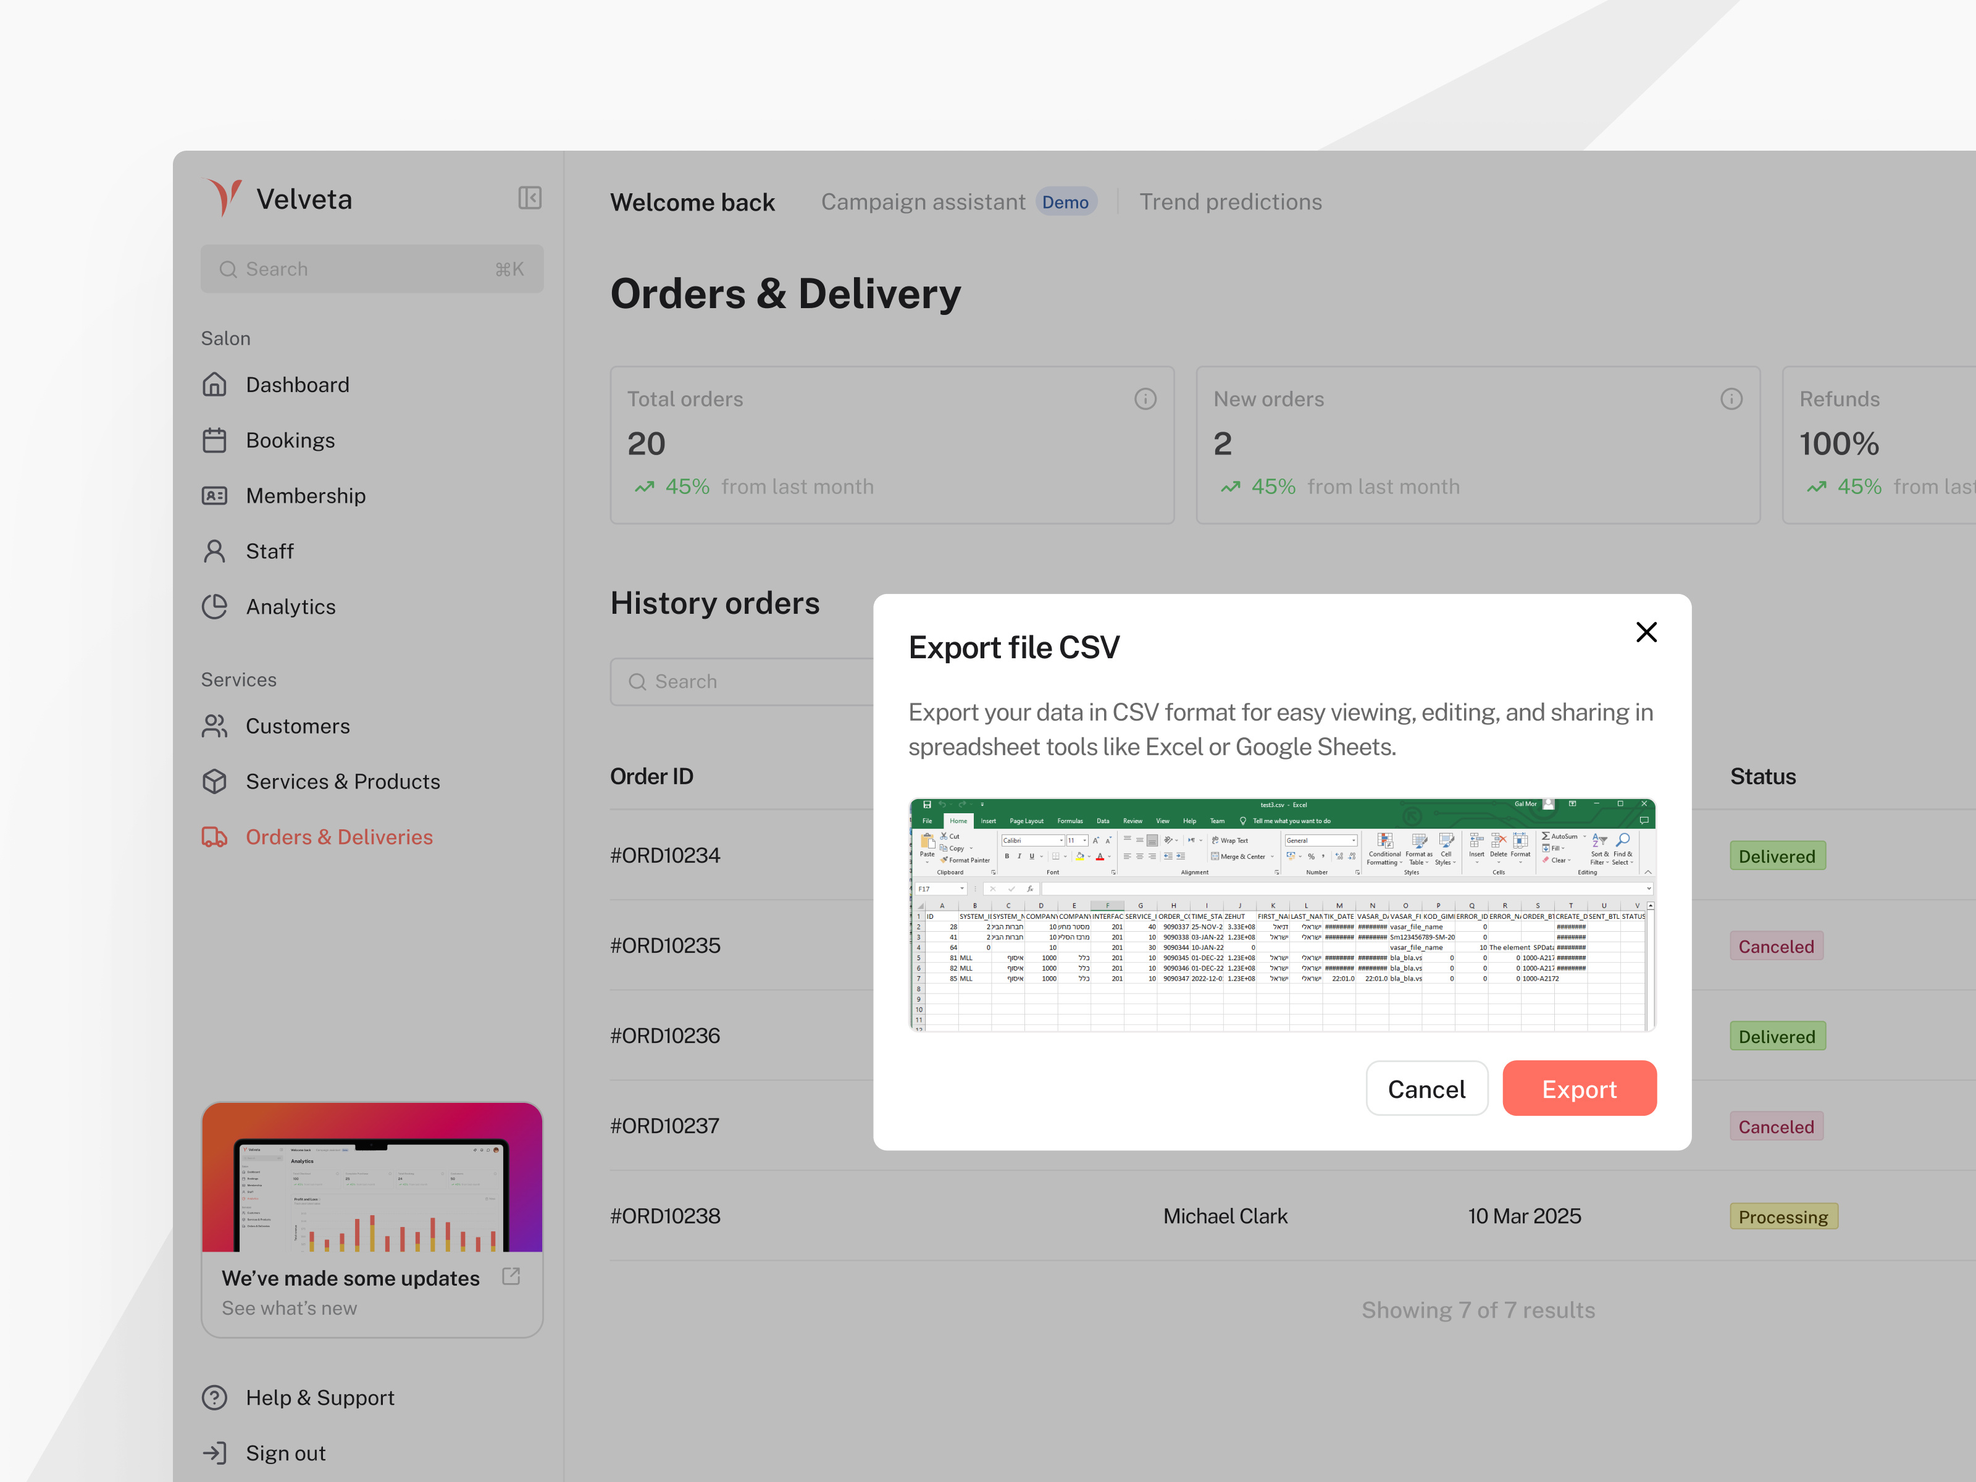The image size is (1976, 1482).
Task: Click the Membership card icon
Action: pos(216,496)
